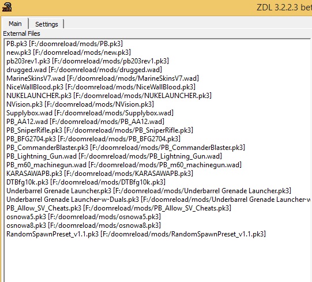Select PB_SniperRifle.pk3 entry
Screen dimensions: 312x282
100,130
